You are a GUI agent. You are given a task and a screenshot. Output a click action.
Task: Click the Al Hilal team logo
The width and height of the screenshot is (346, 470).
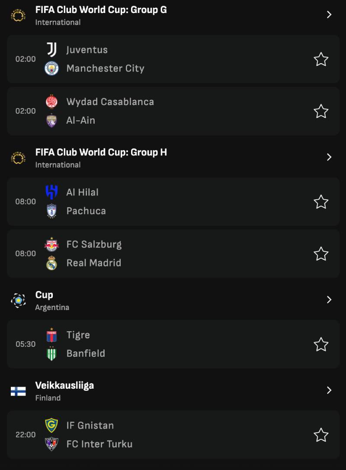point(51,192)
